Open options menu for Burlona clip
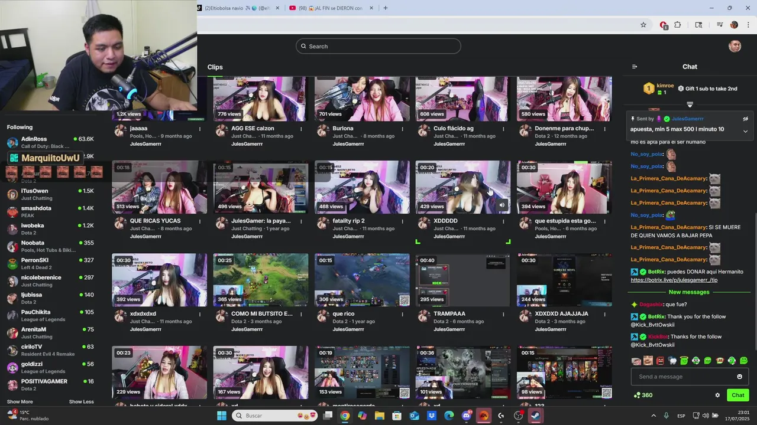 tap(402, 129)
